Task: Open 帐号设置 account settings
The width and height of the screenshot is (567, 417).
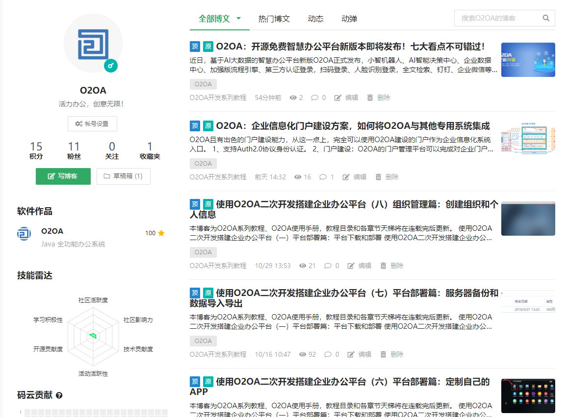Action: pyautogui.click(x=92, y=123)
